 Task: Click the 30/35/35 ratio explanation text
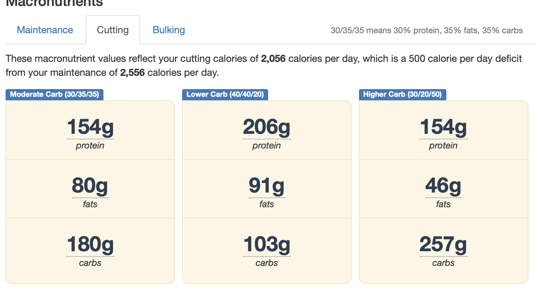[x=426, y=30]
